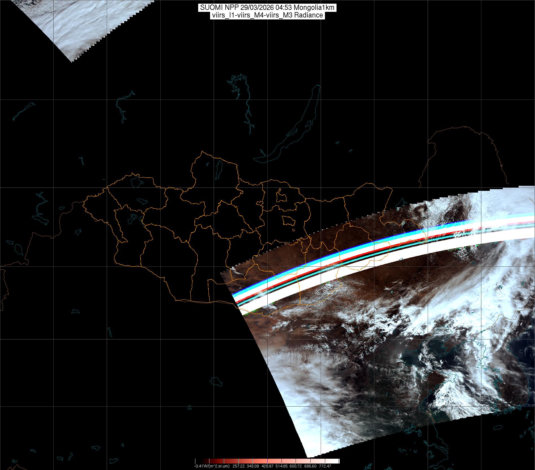Click the viirs_I1-viirs_M4-viirs_M3 Radiance label

(x=267, y=15)
